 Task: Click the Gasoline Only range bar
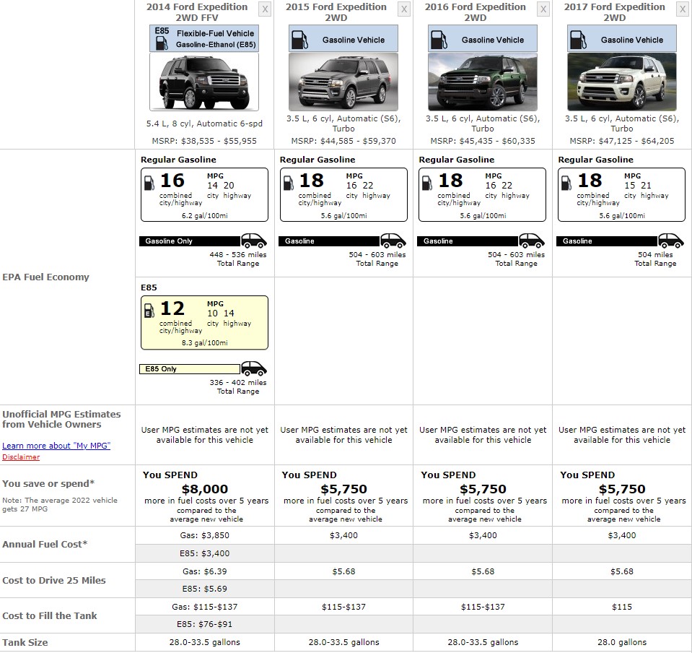(190, 241)
